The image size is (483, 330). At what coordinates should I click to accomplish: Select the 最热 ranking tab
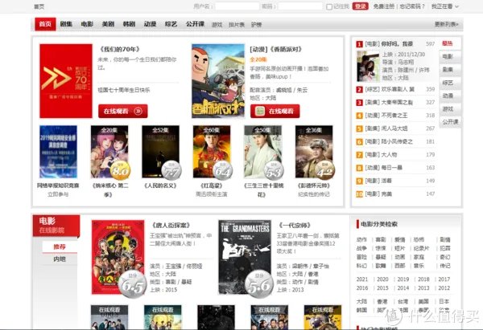click(x=448, y=43)
